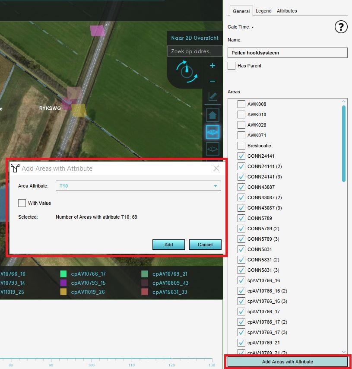Zoom out with the minus icon
The image size is (352, 369).
tap(212, 81)
